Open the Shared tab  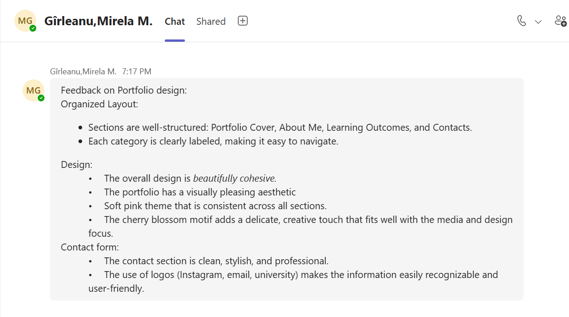pyautogui.click(x=211, y=22)
